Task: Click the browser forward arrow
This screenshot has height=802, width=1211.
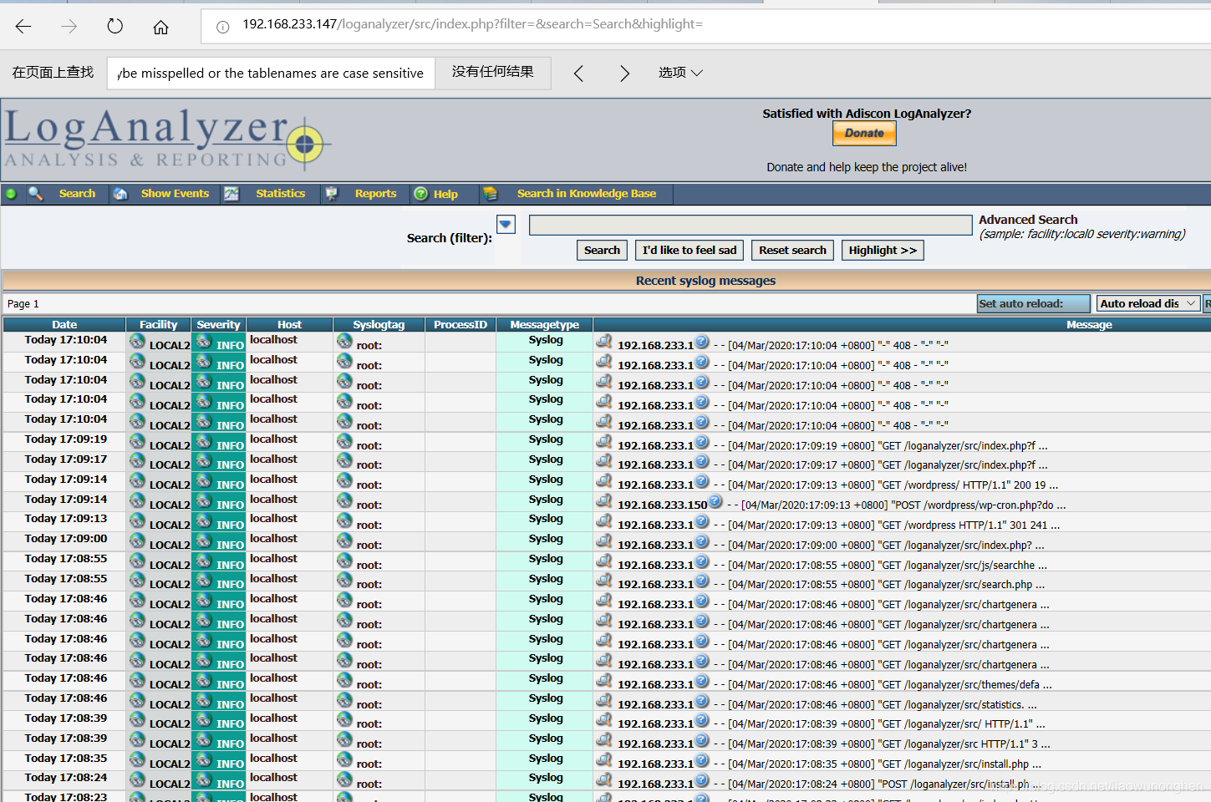Action: point(69,27)
